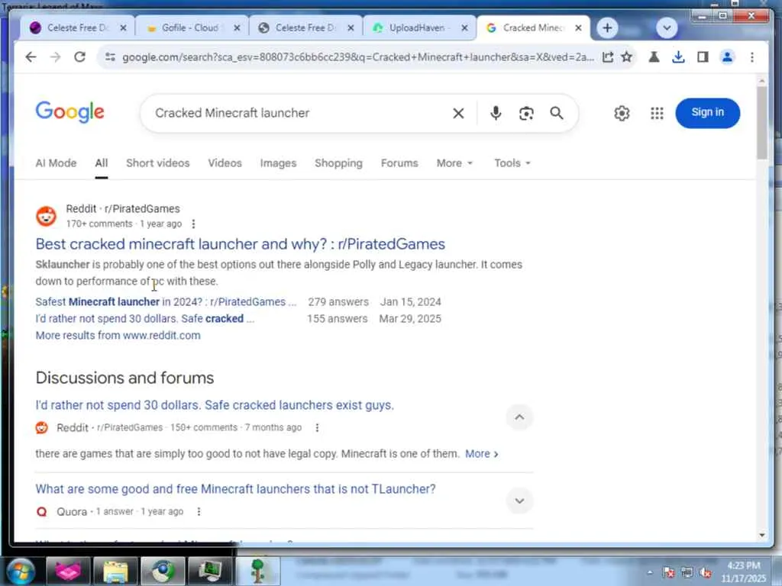Go back to the previous page
This screenshot has height=586, width=782.
coord(31,57)
